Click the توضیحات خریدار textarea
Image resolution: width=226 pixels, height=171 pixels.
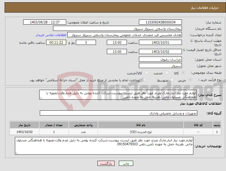tap(104, 146)
